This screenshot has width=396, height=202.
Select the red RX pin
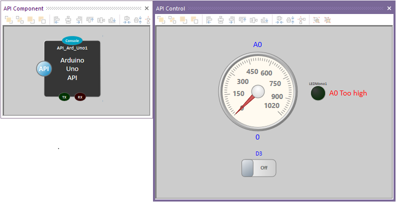[x=80, y=96]
